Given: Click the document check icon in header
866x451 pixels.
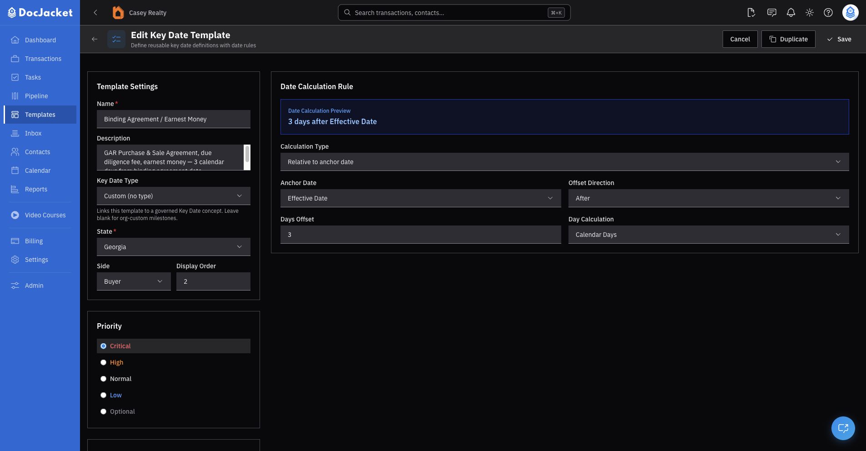Looking at the screenshot, I should click(751, 13).
